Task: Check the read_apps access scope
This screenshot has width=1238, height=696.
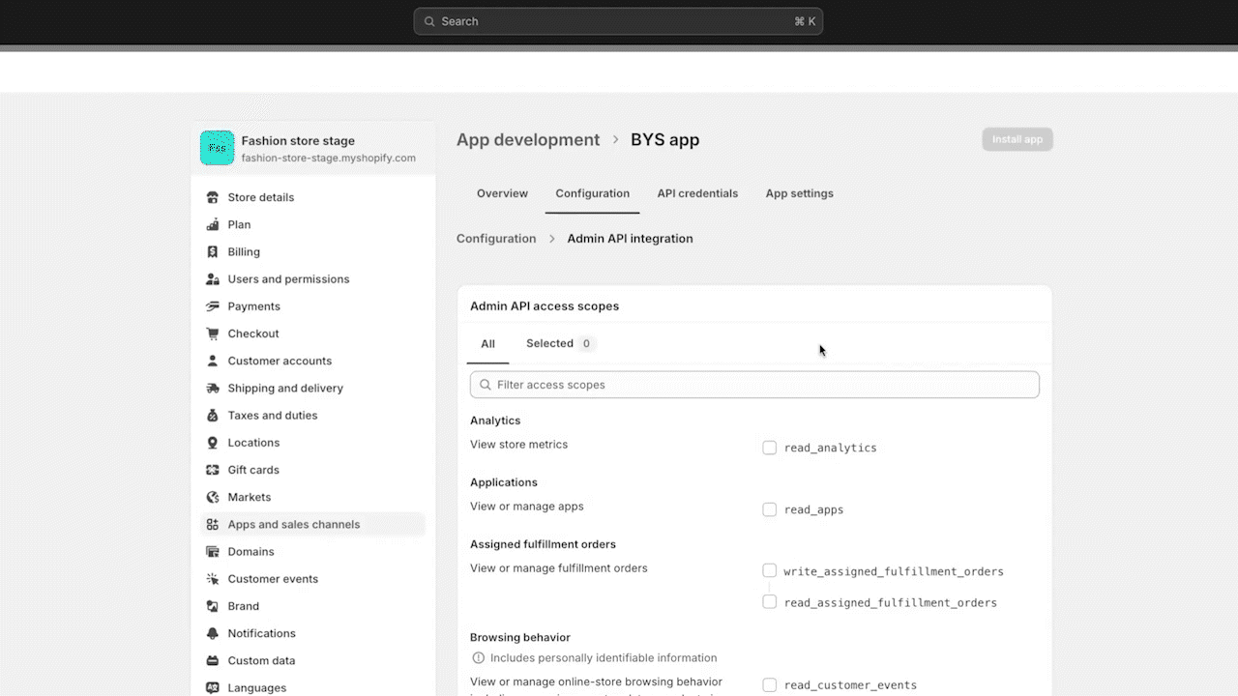Action: click(x=770, y=509)
